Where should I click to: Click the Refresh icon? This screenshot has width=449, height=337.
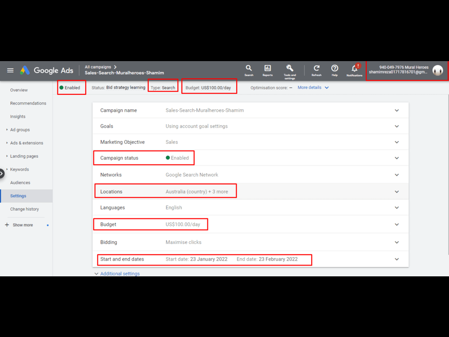pos(317,70)
